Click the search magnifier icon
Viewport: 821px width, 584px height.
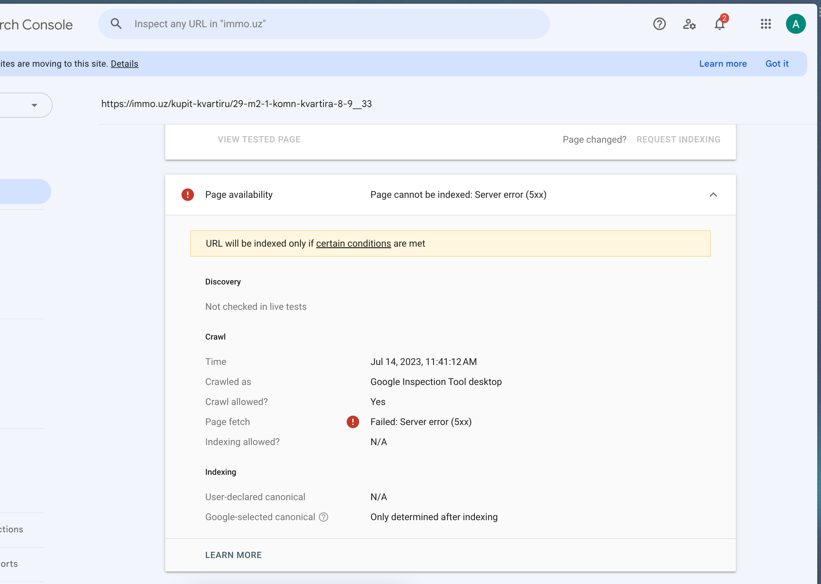116,24
